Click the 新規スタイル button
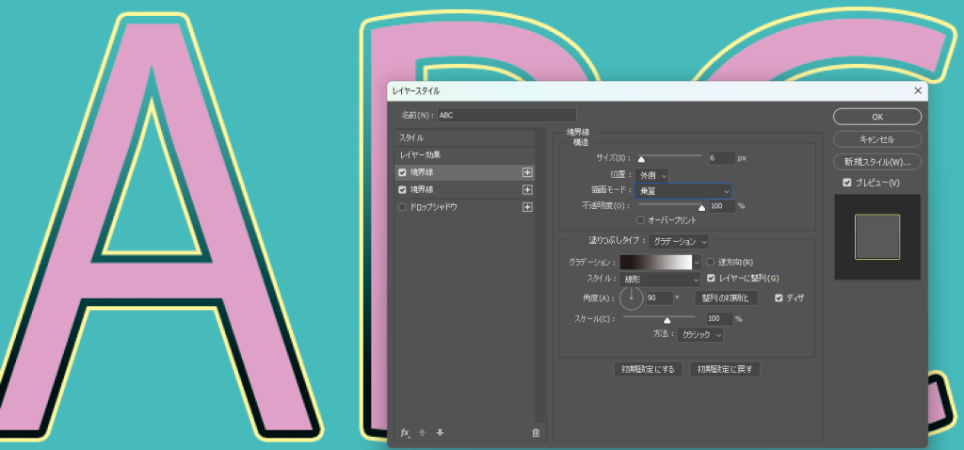Screen dimensions: 964x450 pyautogui.click(x=876, y=161)
